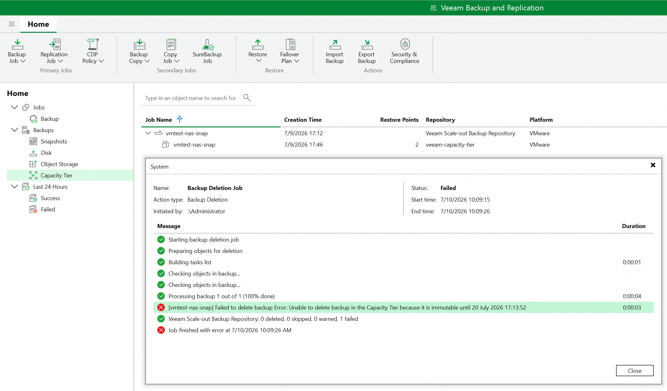Open the Restore dropdown arrow

click(x=259, y=61)
